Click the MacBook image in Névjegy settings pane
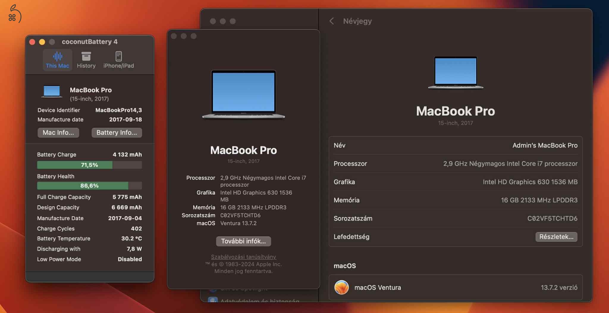Image resolution: width=609 pixels, height=313 pixels. pyautogui.click(x=456, y=72)
